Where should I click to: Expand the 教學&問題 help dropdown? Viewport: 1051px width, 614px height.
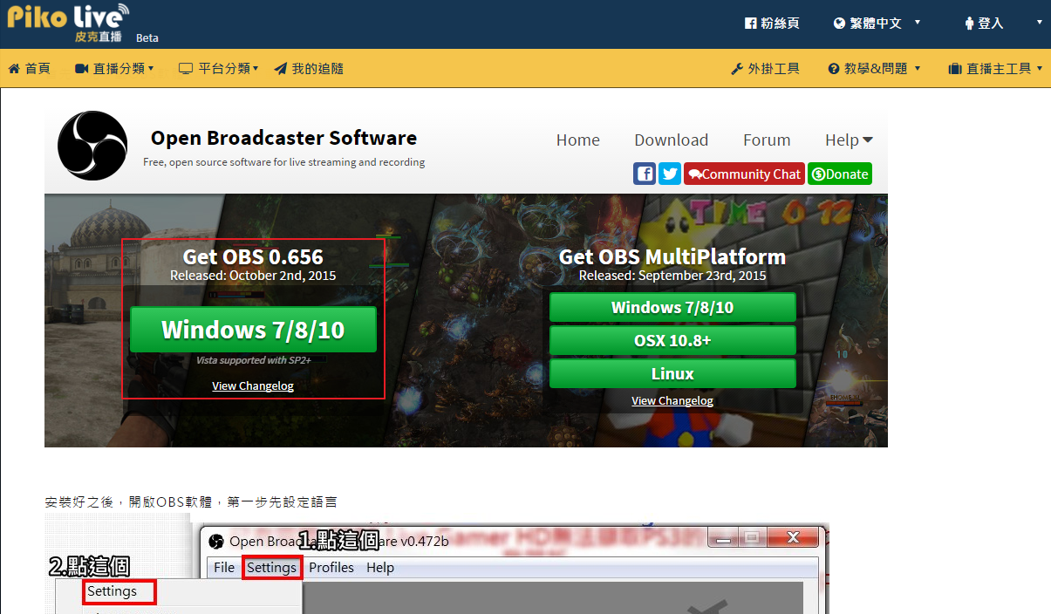(875, 68)
